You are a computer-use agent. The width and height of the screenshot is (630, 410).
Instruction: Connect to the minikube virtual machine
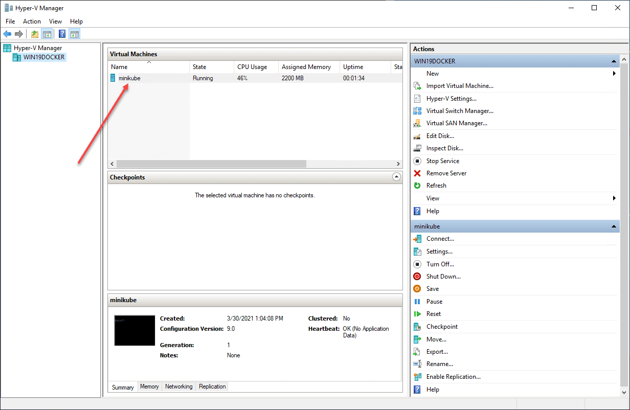[x=439, y=238]
